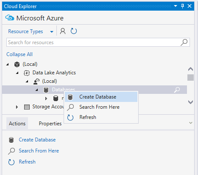Screen dimensions: 198x175
Task: Switch to the Properties tab
Action: pos(50,124)
